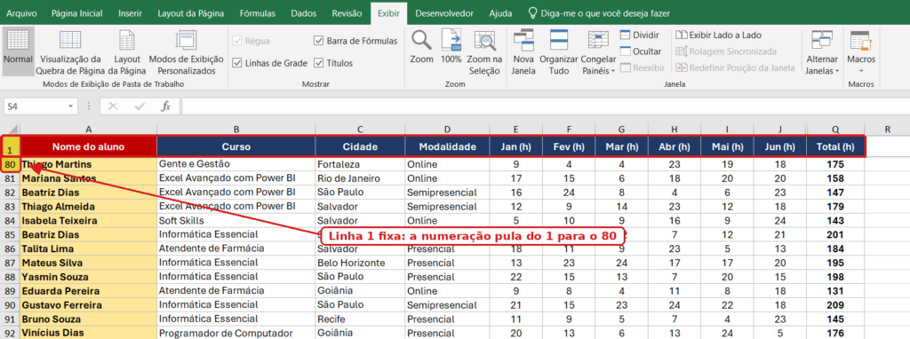Screen dimensions: 910x339
Task: Click Exibir Lado a Lado
Action: (718, 35)
